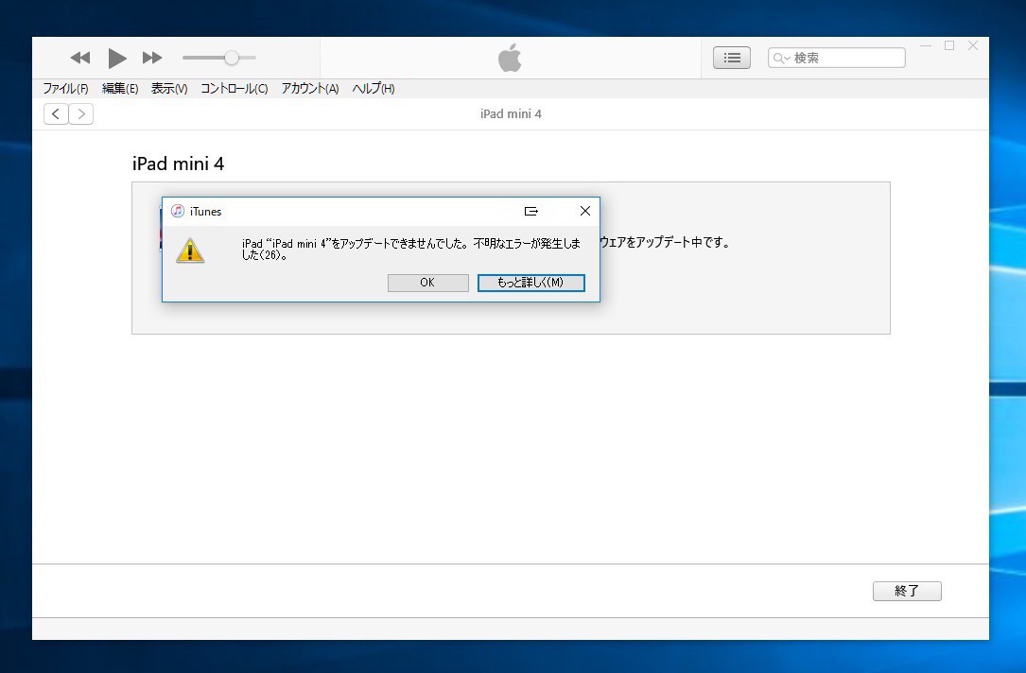Click the yellow warning icon in the dialog
The width and height of the screenshot is (1026, 673).
click(x=190, y=250)
